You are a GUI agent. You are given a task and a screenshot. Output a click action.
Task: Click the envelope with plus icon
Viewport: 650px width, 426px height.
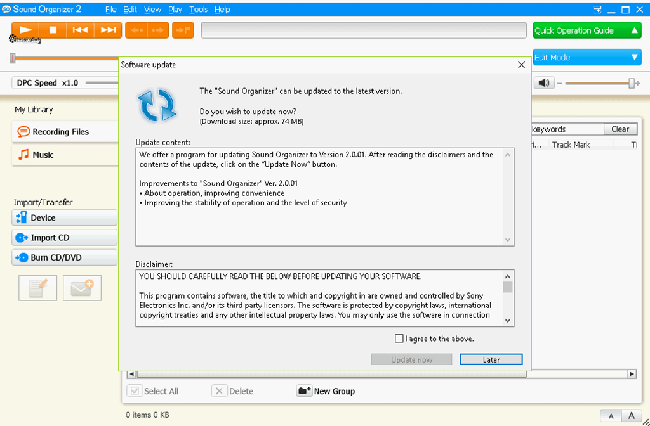pyautogui.click(x=82, y=288)
